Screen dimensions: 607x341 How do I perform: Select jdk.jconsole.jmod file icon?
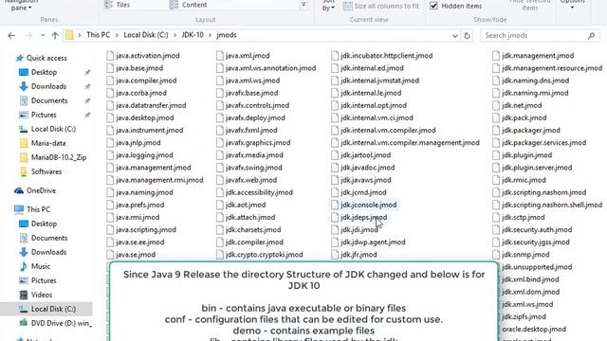(335, 205)
